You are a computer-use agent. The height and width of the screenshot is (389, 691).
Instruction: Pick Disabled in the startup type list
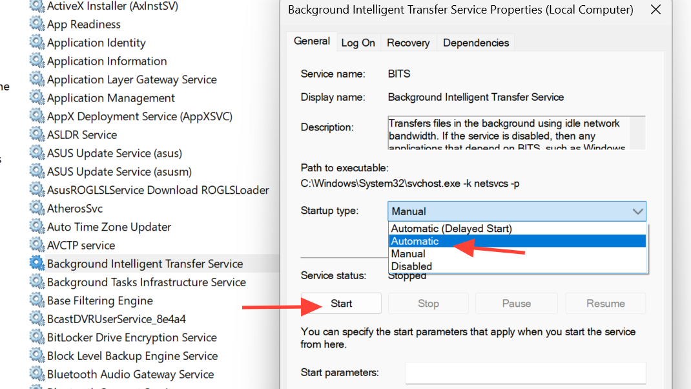pos(411,266)
